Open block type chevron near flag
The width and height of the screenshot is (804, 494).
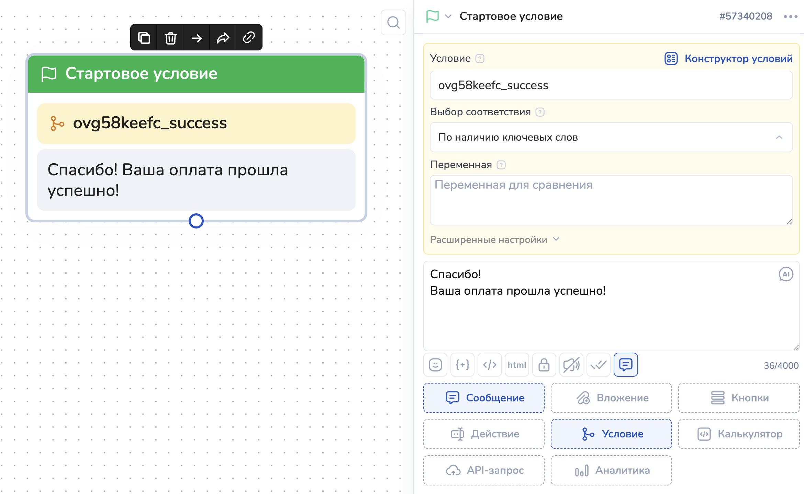(448, 16)
